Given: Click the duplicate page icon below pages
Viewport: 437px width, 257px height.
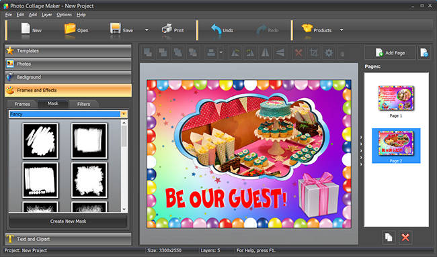Looking at the screenshot, I should click(389, 238).
